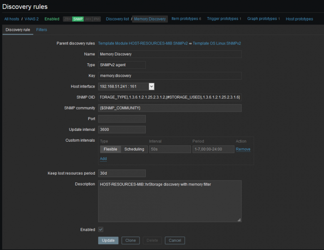Click the SNMP availability badge

coord(78,19)
